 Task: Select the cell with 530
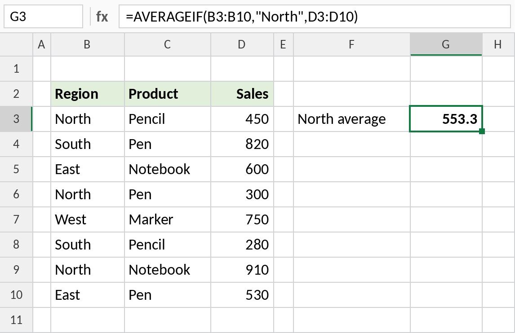tap(242, 294)
